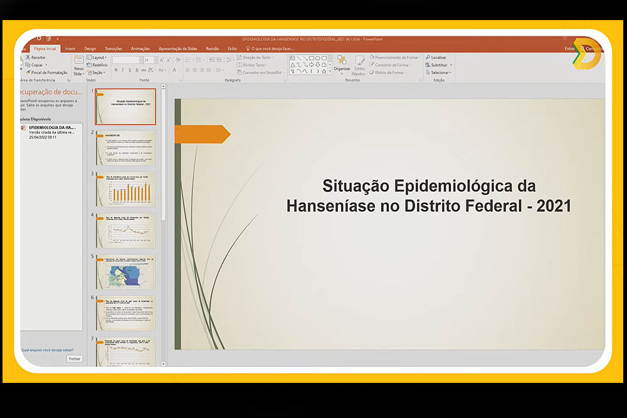Image resolution: width=627 pixels, height=418 pixels.
Task: Click Localizar search icon in Edição
Action: tap(428, 58)
